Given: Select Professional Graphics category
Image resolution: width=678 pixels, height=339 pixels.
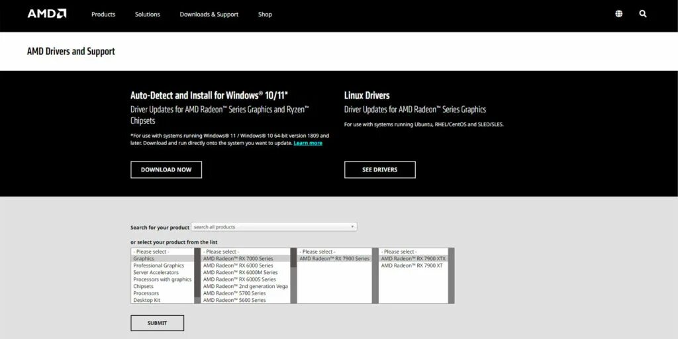Looking at the screenshot, I should coord(163,266).
